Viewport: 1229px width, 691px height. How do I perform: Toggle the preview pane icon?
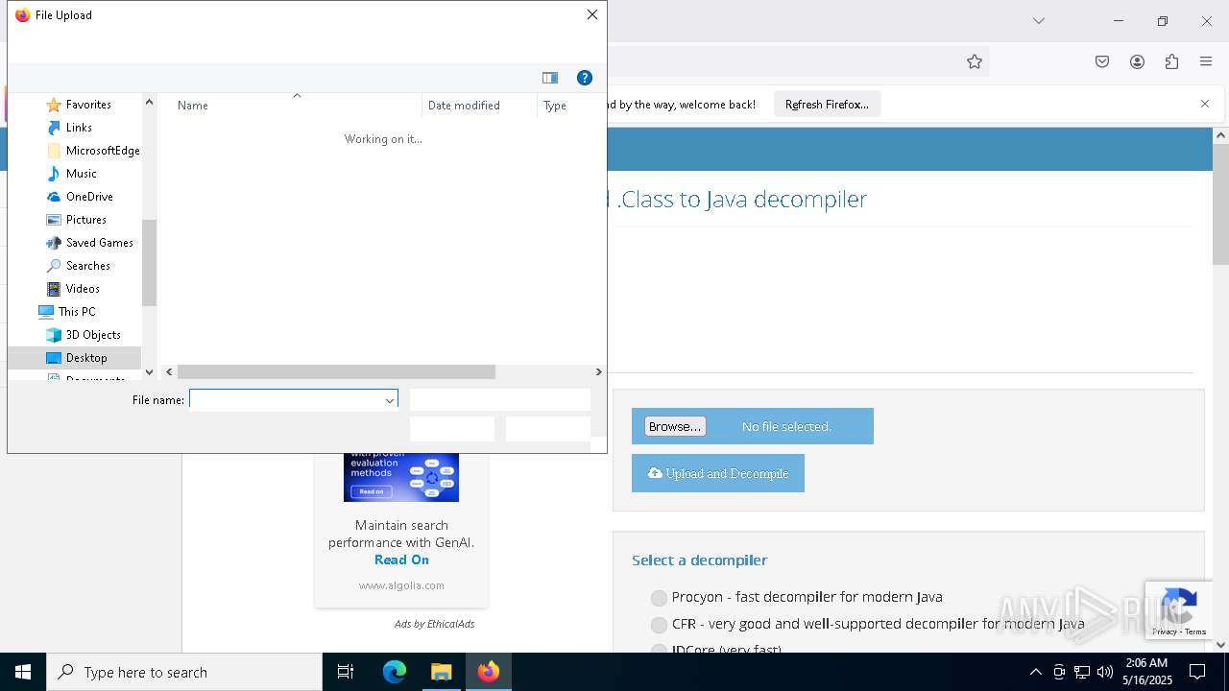(550, 78)
